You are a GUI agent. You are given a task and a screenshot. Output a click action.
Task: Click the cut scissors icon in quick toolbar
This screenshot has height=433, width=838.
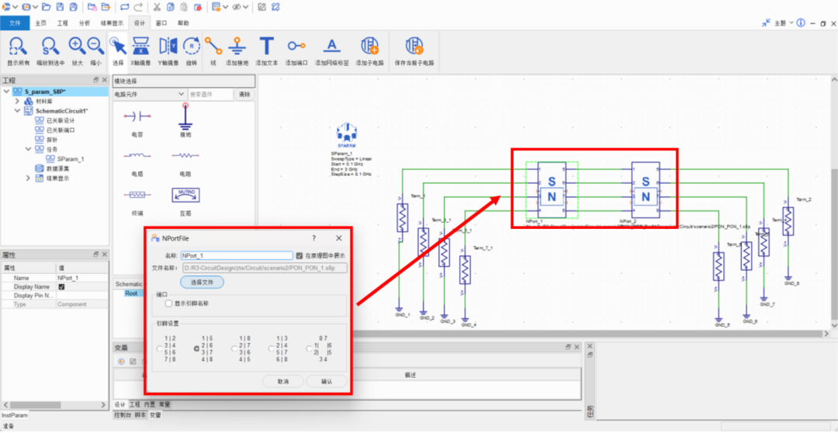coord(157,7)
